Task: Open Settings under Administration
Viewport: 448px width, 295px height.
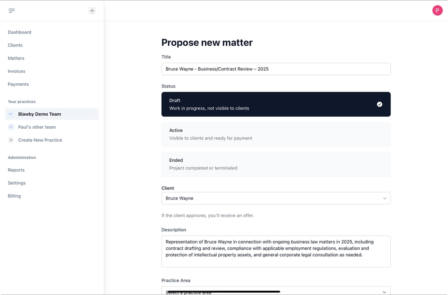Action: click(17, 183)
